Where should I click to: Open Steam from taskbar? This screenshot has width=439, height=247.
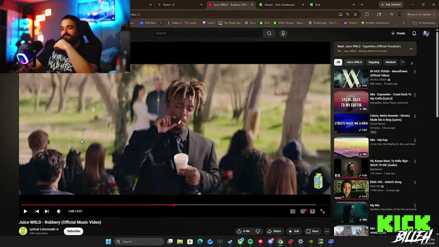pyautogui.click(x=230, y=242)
